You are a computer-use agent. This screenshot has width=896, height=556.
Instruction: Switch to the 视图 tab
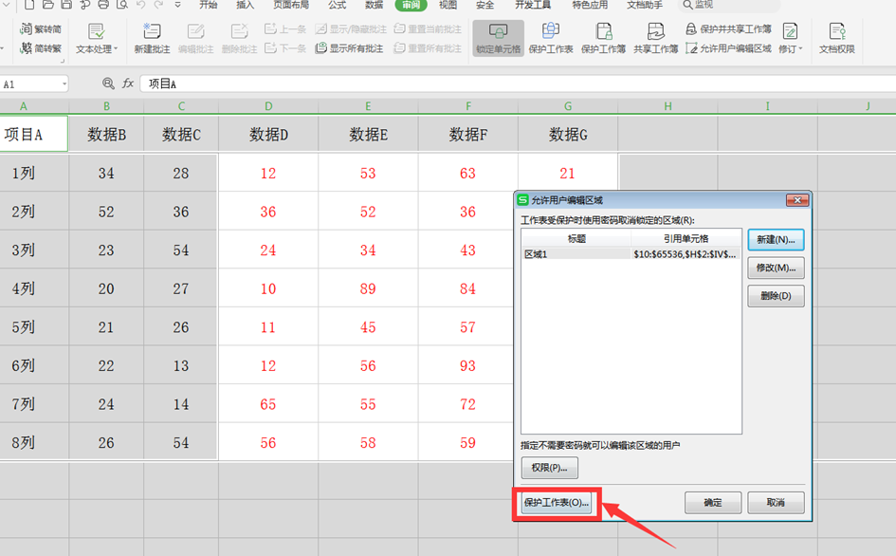tap(448, 5)
